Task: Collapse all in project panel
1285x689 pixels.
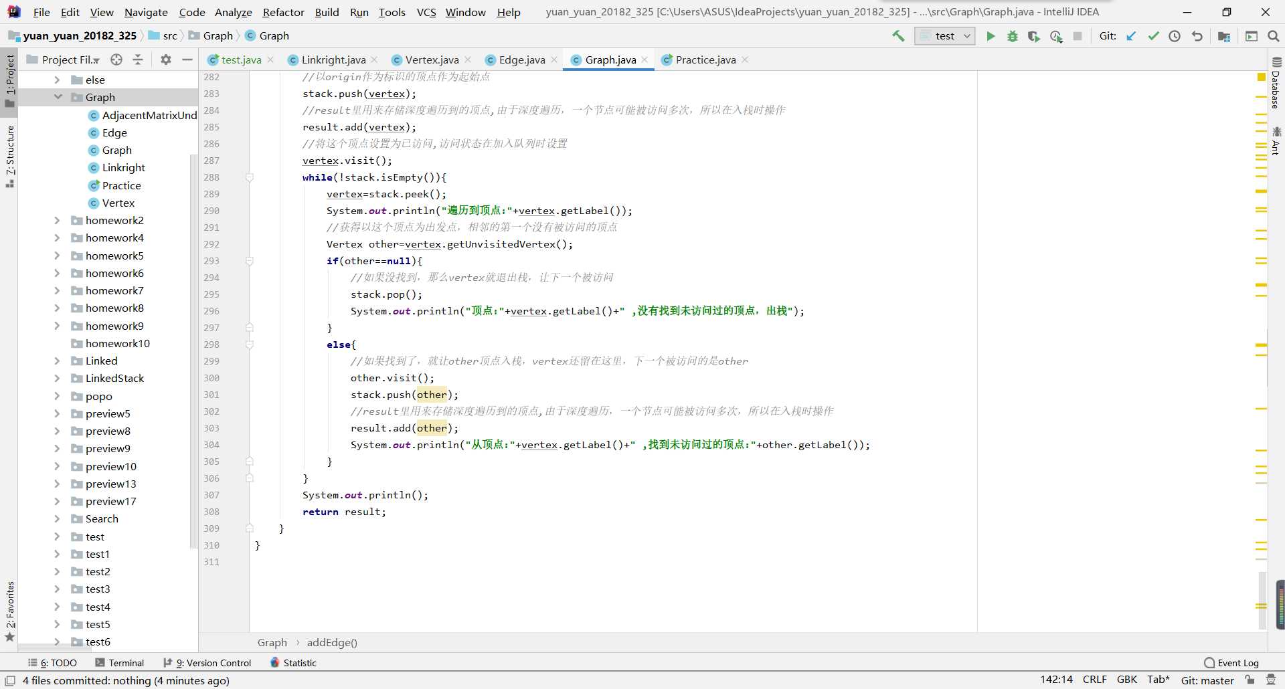Action: click(138, 60)
